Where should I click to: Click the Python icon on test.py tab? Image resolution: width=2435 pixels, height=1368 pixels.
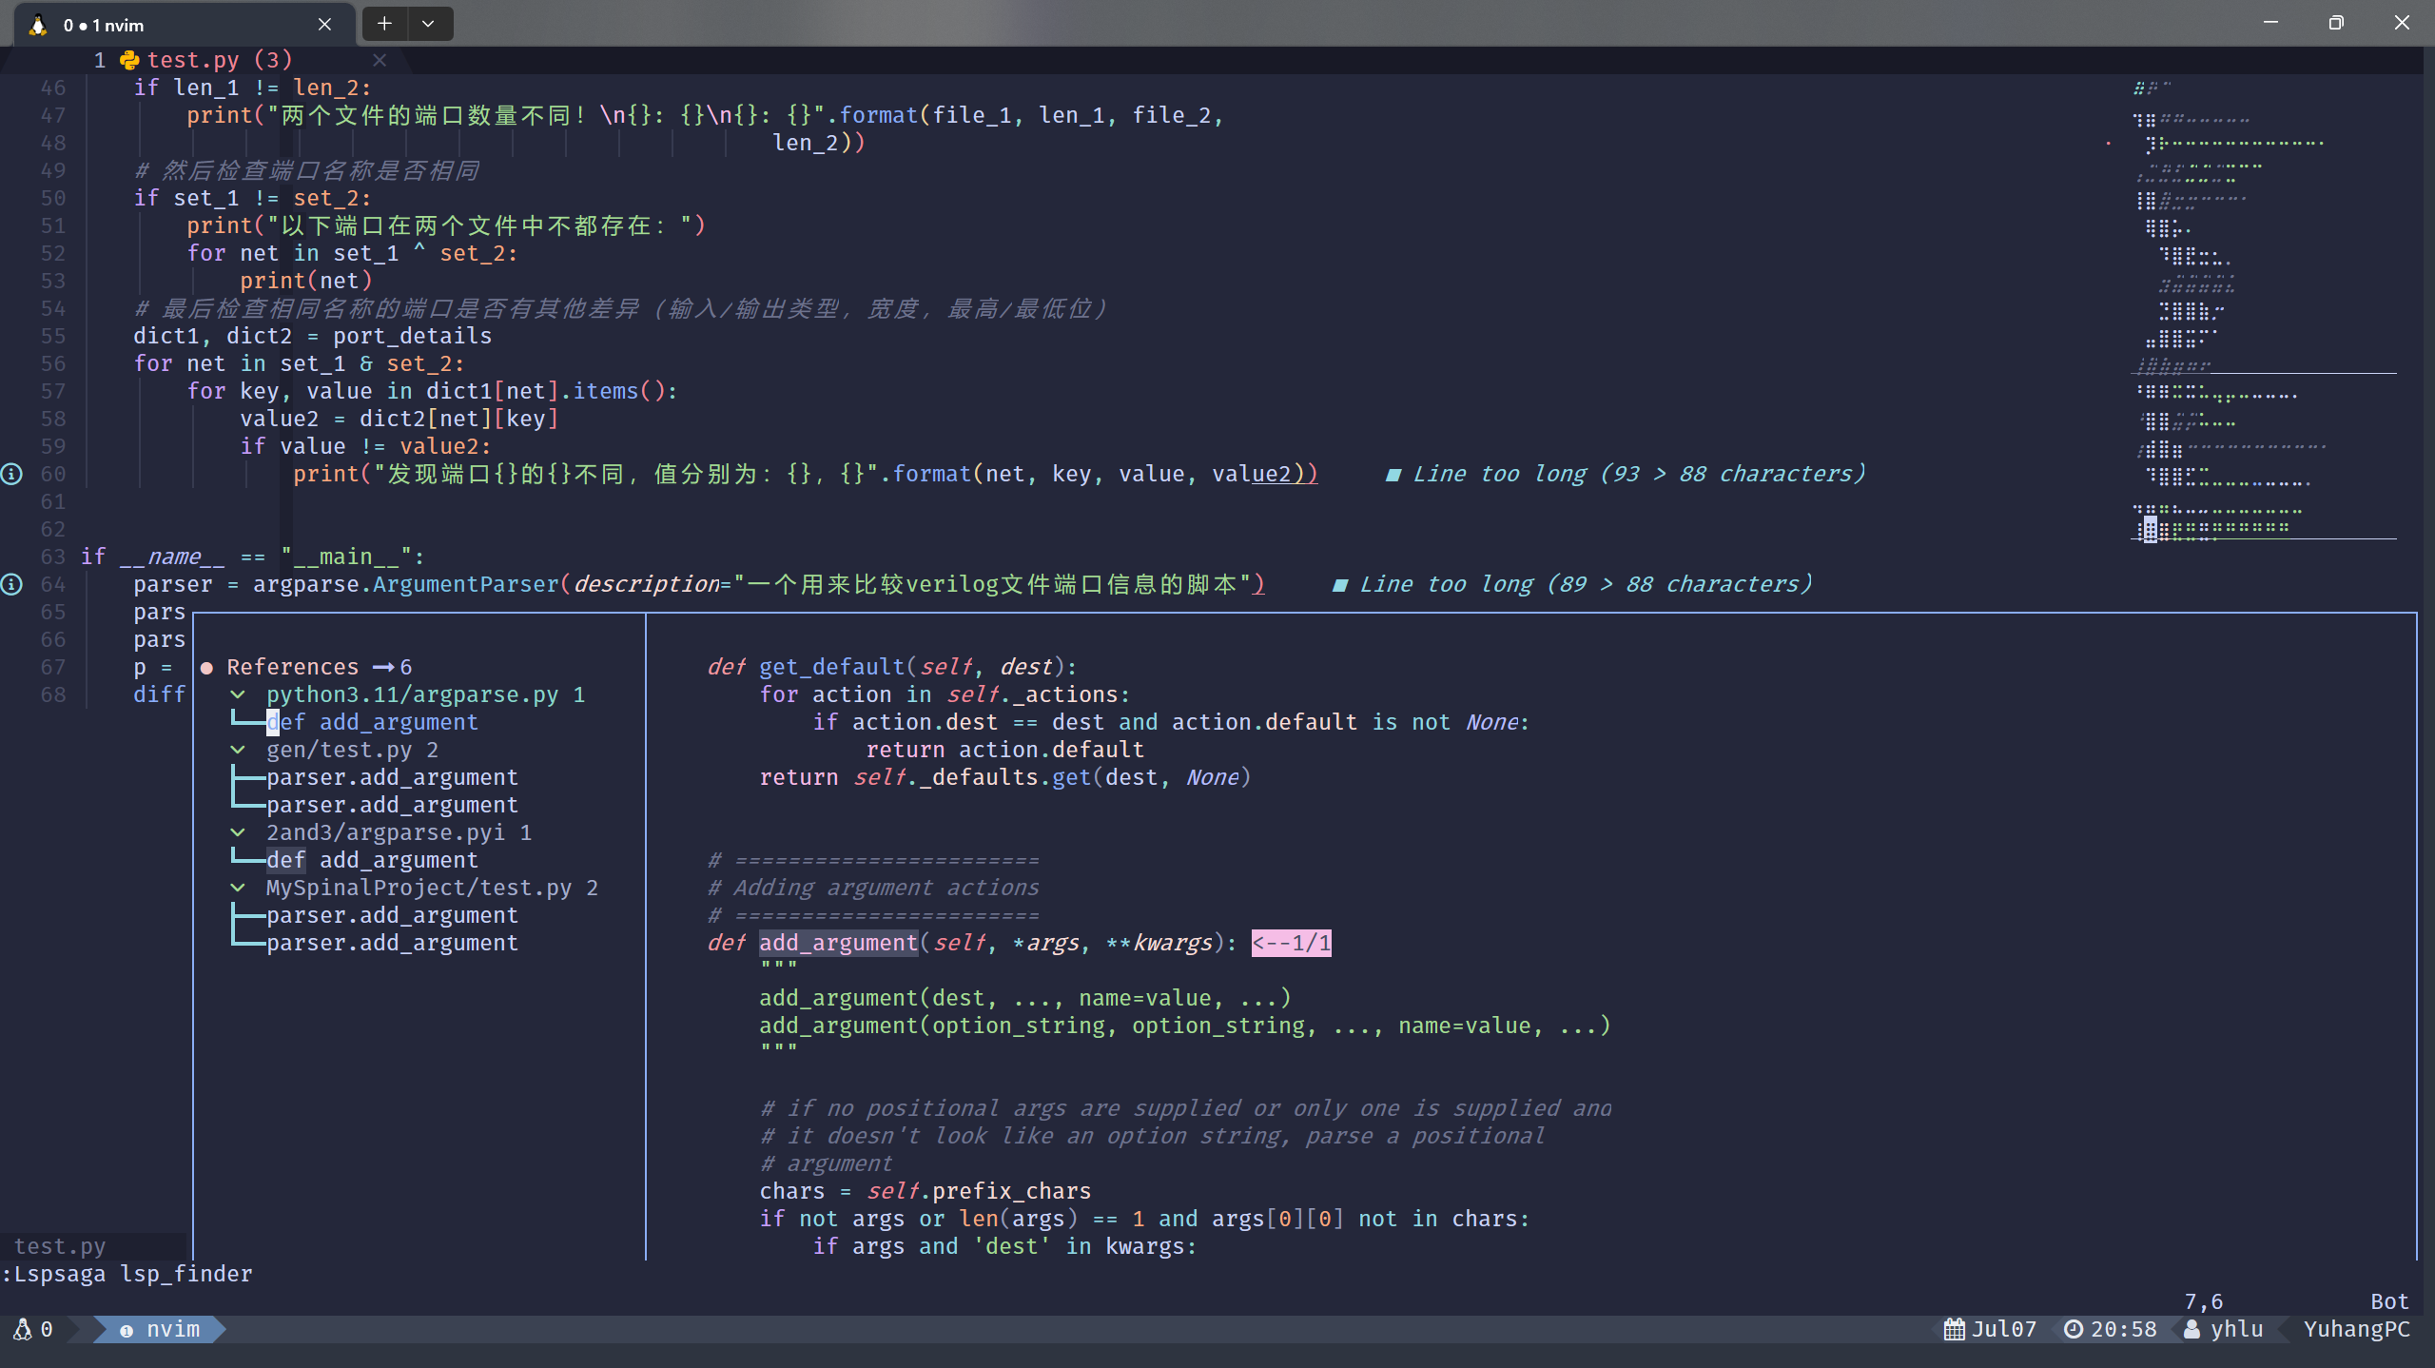coord(129,60)
